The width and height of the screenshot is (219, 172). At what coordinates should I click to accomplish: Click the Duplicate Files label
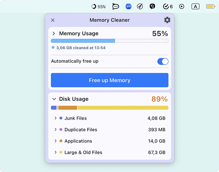click(81, 130)
